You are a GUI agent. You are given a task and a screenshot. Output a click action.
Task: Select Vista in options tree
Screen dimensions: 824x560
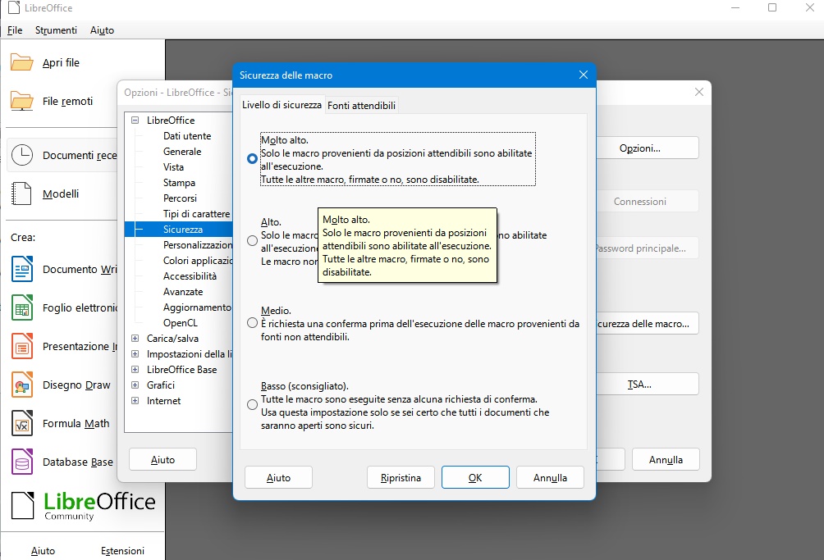tap(173, 167)
